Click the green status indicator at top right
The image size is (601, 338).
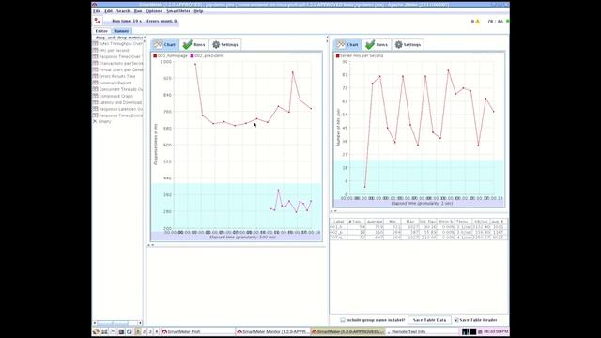(x=508, y=21)
